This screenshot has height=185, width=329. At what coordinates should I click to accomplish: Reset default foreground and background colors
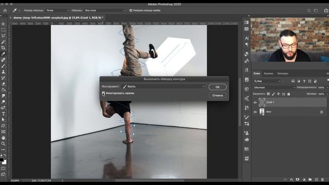click(x=1, y=155)
